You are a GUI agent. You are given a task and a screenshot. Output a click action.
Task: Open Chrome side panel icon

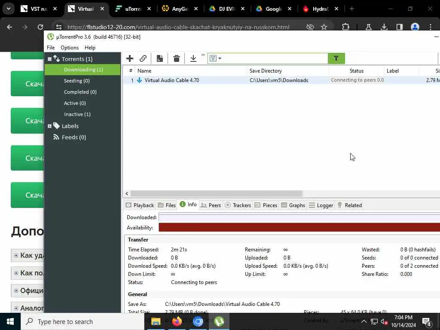point(399,27)
